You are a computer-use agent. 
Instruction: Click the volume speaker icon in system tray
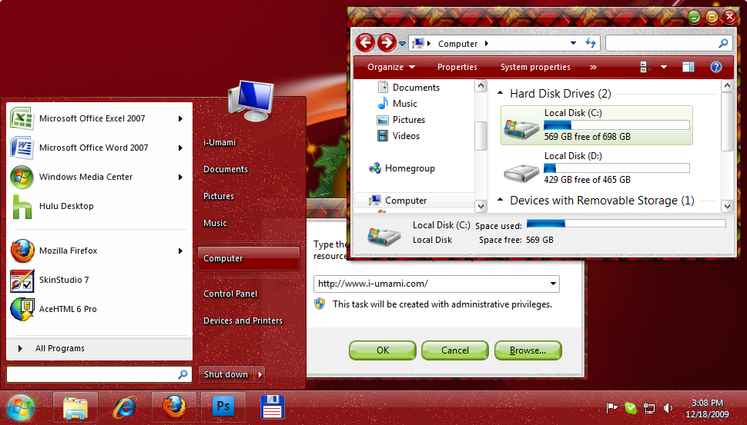click(668, 408)
